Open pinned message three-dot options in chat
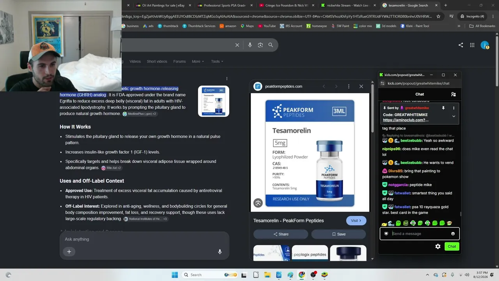Image resolution: width=499 pixels, height=281 pixels. coord(453,108)
